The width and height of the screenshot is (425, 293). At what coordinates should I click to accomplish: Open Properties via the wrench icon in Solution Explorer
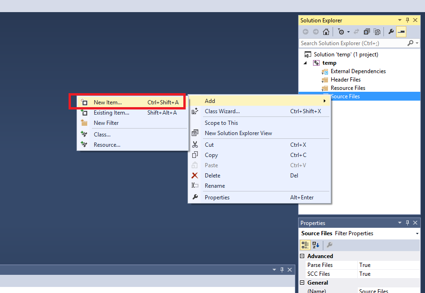pyautogui.click(x=391, y=32)
